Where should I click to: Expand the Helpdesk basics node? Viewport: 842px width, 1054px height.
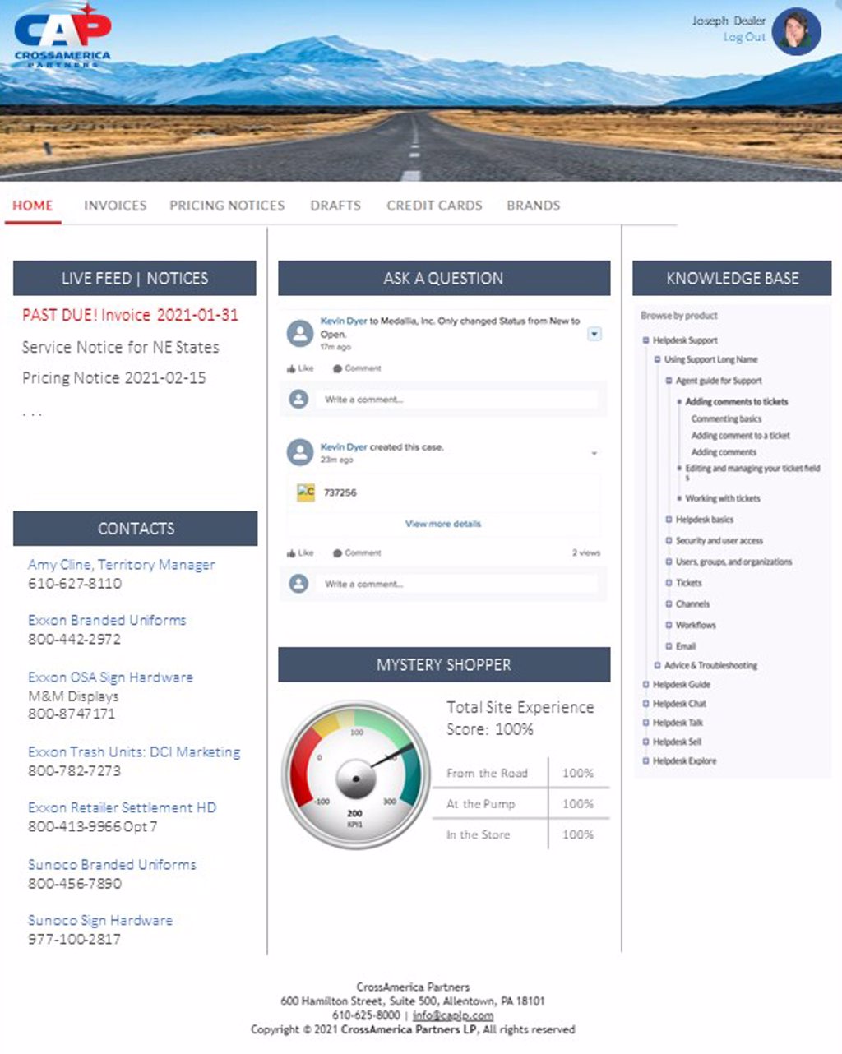(x=669, y=520)
